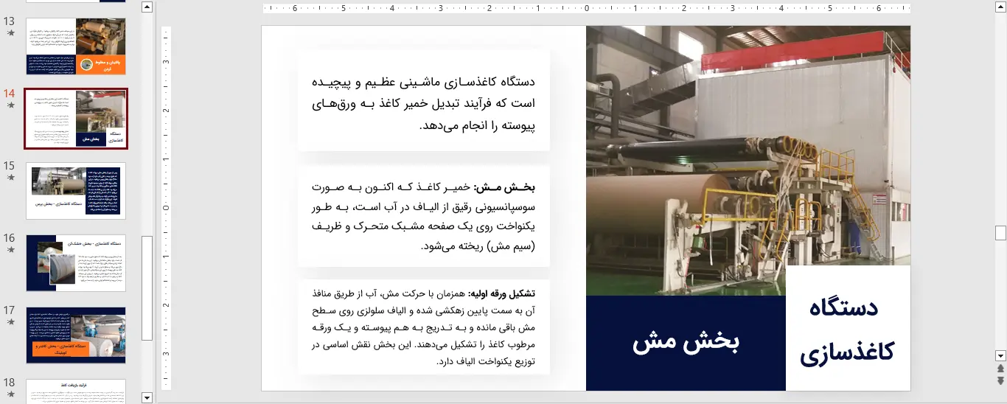Click the slide editor vertical scrollbar thumb
This screenshot has height=404, width=1007.
(x=1000, y=233)
